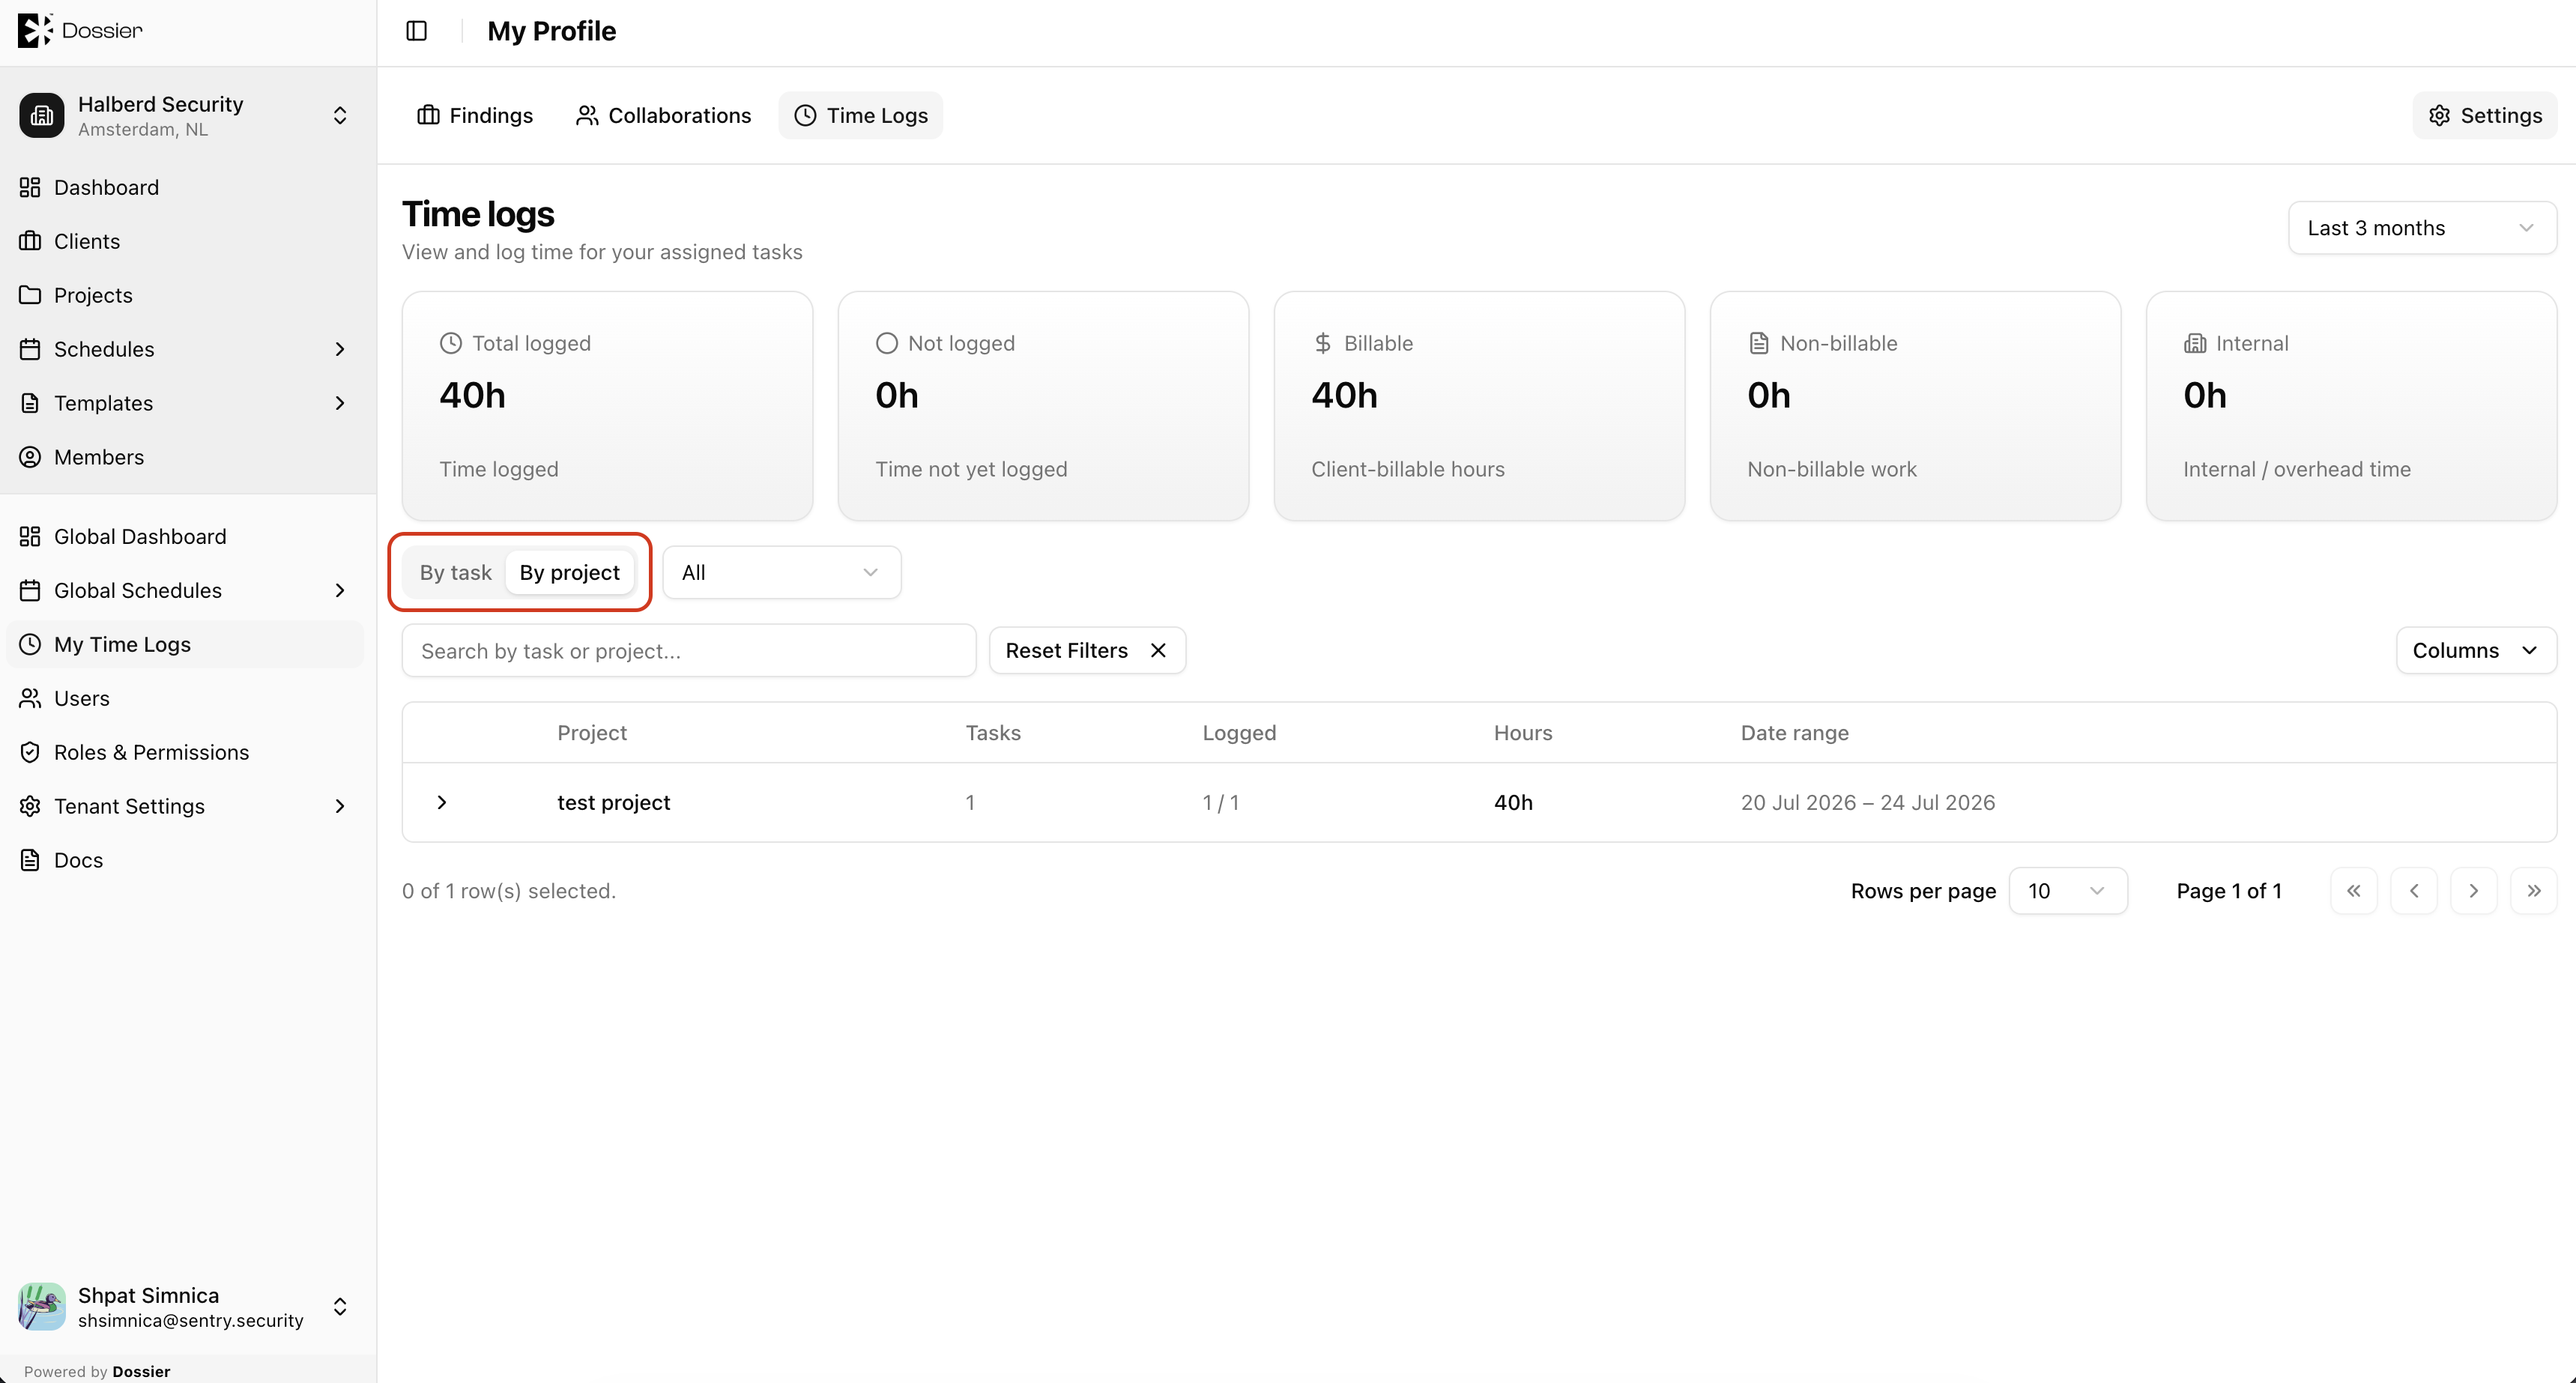Open profile Settings
The height and width of the screenshot is (1383, 2576).
pyautogui.click(x=2484, y=115)
